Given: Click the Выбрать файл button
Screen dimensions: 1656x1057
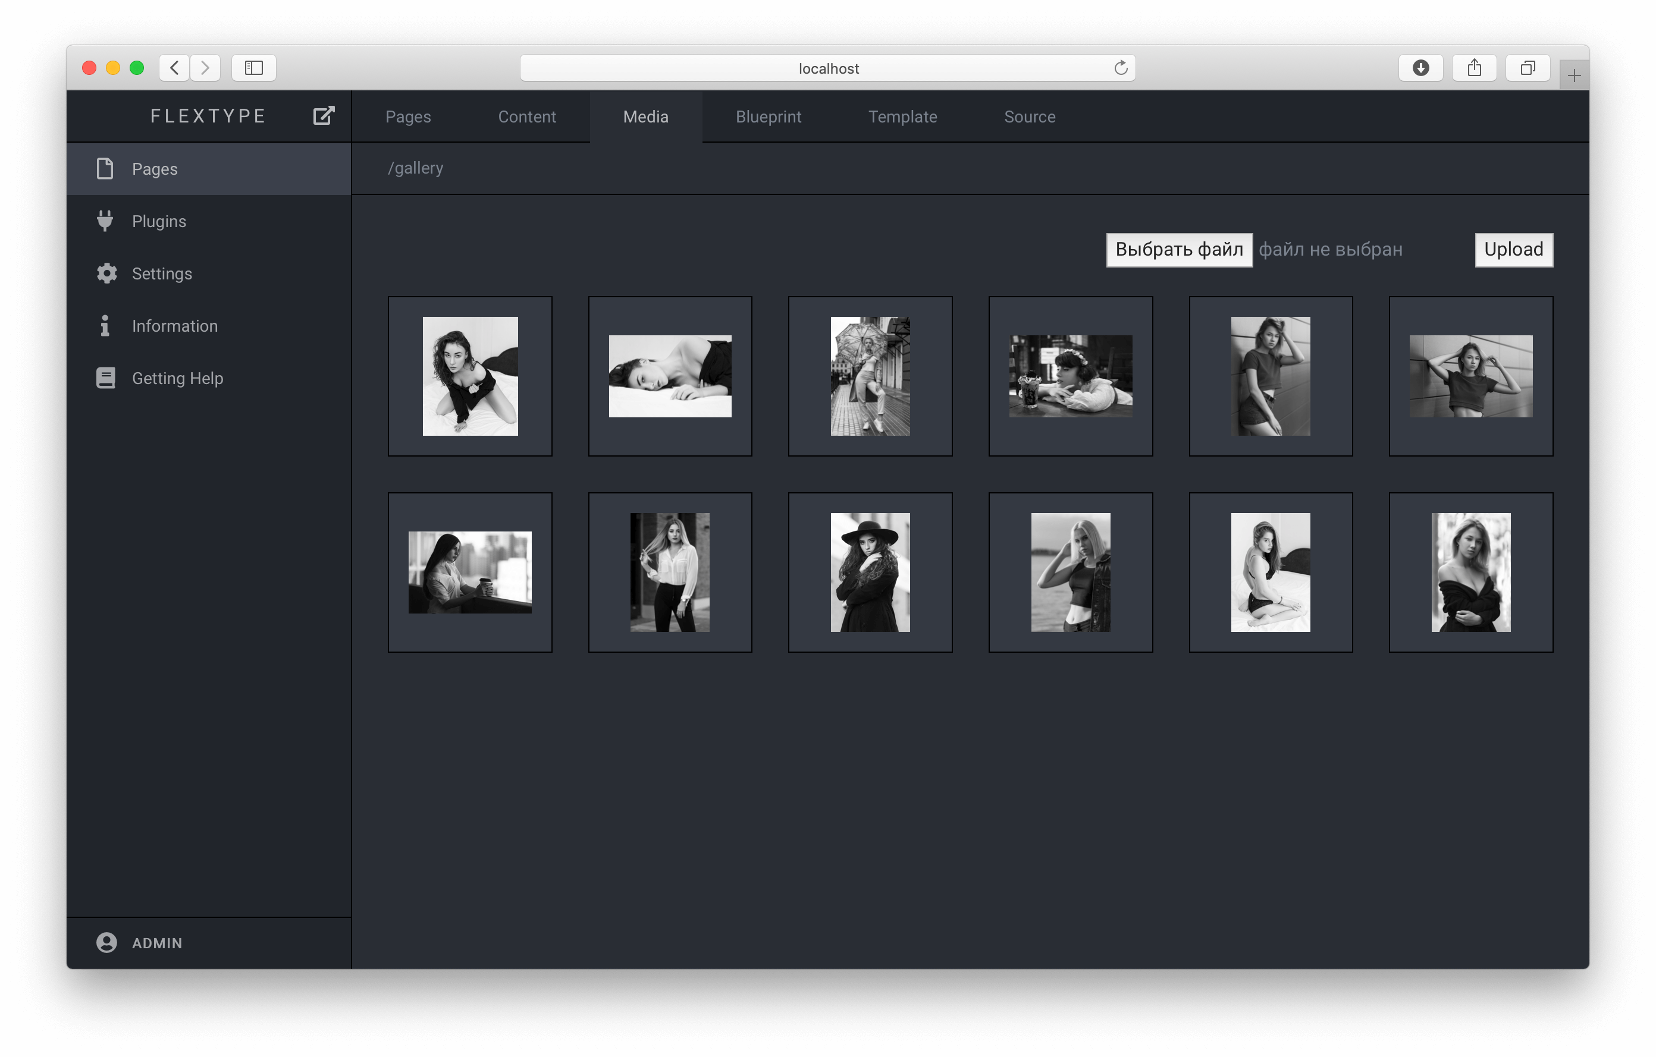Looking at the screenshot, I should coord(1179,250).
